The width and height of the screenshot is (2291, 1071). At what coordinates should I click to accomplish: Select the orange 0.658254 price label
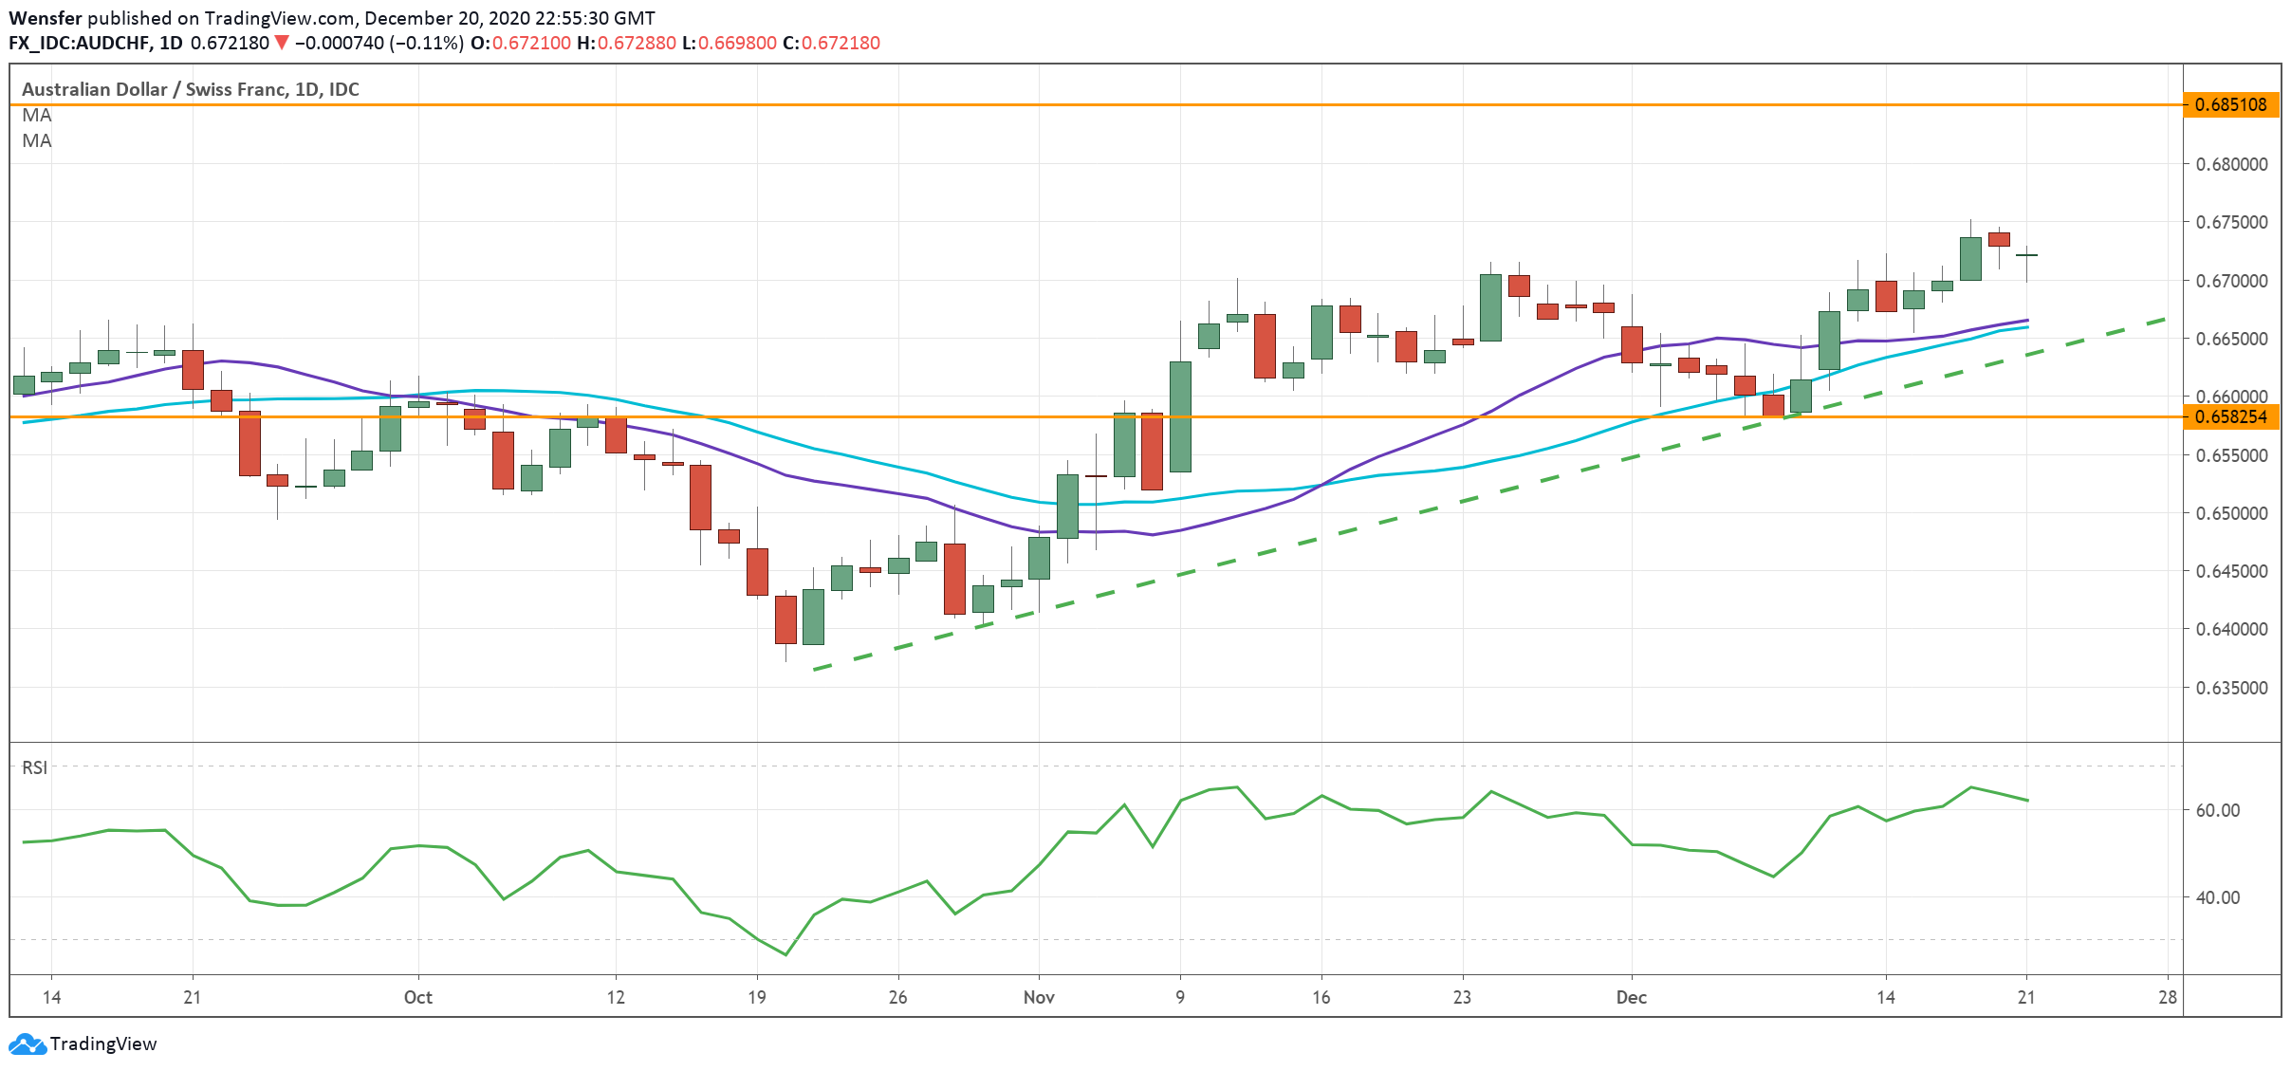click(2230, 417)
